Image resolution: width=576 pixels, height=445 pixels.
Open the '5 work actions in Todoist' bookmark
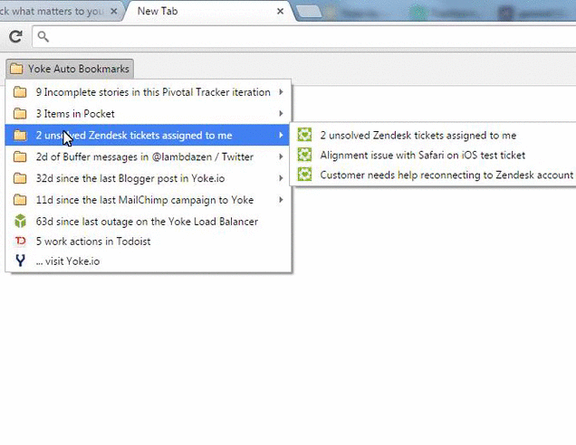pos(149,241)
